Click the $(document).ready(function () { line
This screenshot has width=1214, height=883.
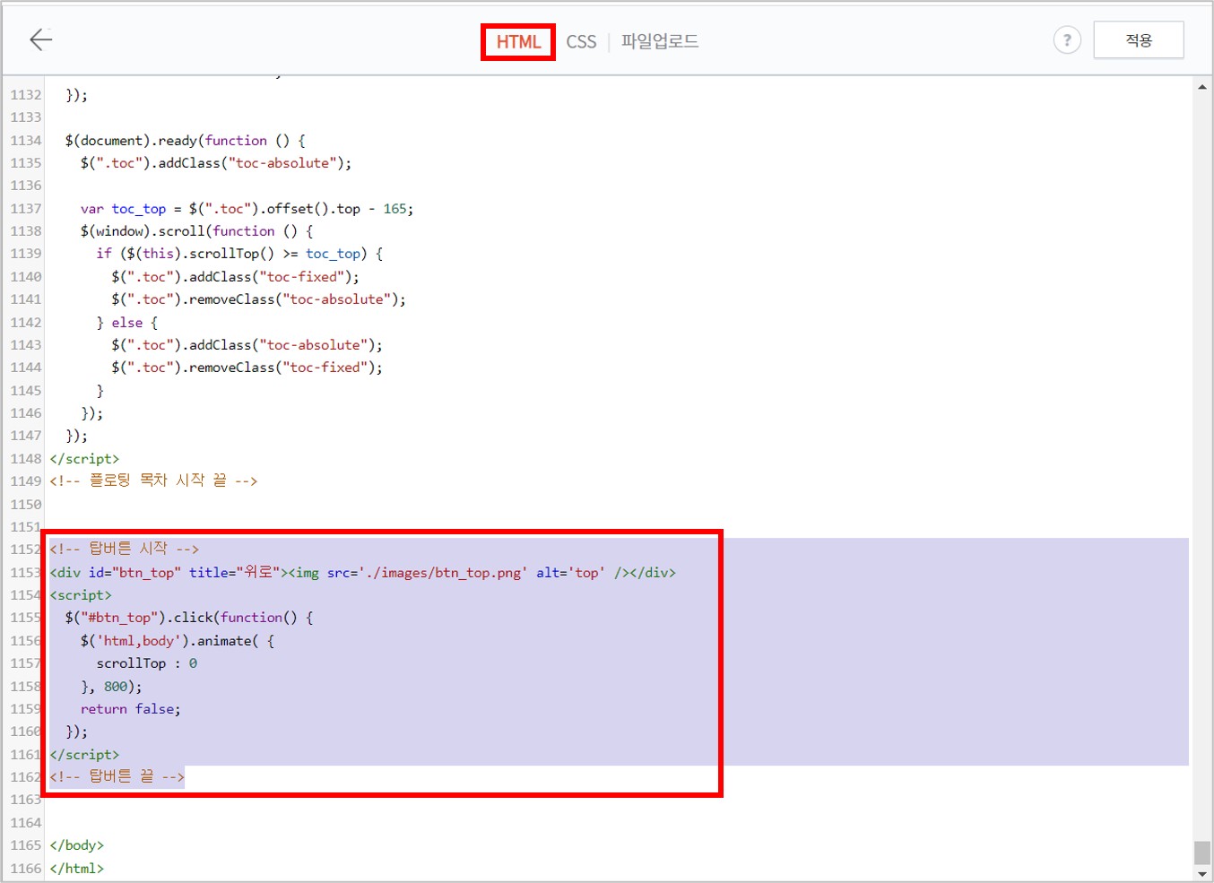point(186,141)
